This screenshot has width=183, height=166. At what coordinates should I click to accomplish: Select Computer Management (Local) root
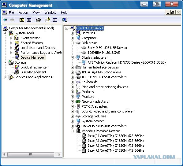(x=32, y=28)
